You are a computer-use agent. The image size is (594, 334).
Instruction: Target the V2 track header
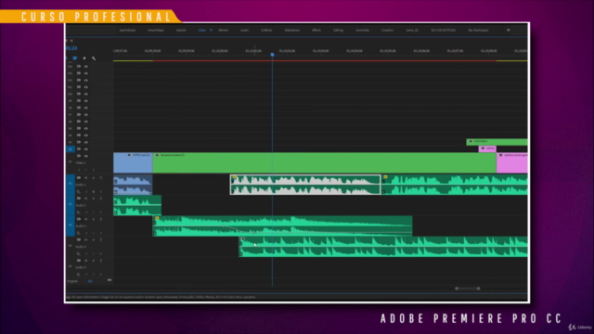(71, 149)
